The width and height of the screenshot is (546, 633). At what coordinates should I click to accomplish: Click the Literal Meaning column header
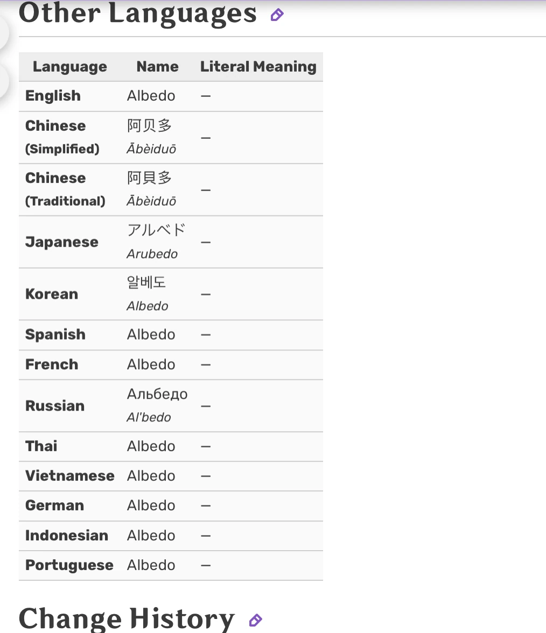(x=258, y=67)
